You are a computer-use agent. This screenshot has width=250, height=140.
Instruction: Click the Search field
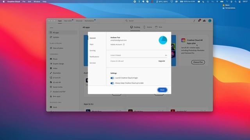145,21
